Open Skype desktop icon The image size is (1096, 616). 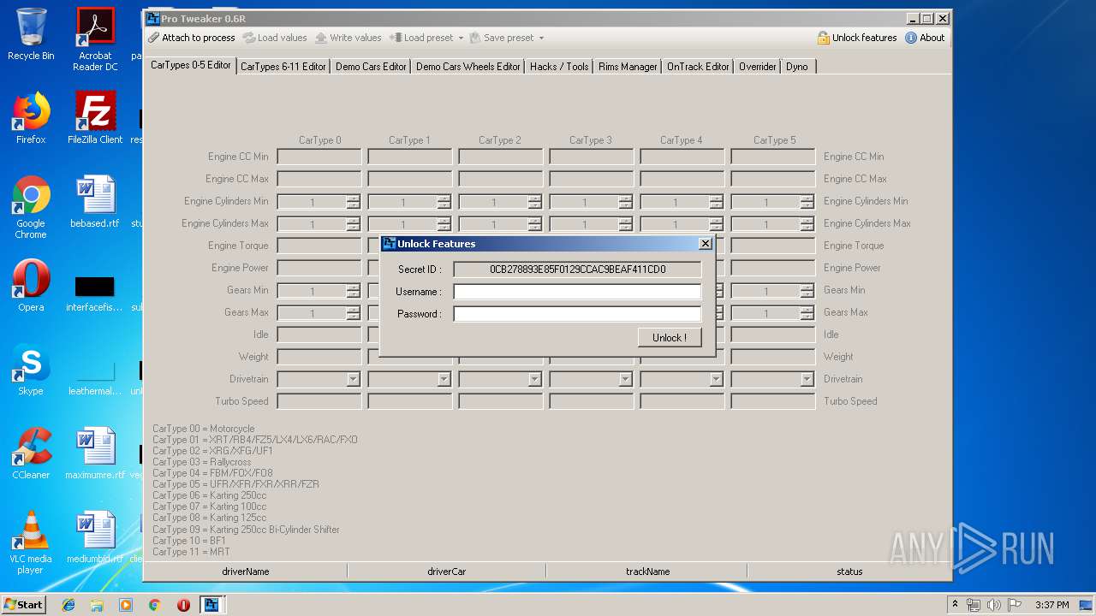tap(31, 370)
